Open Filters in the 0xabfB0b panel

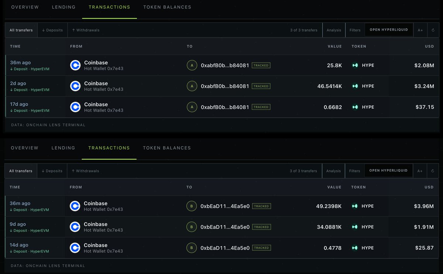(x=355, y=30)
